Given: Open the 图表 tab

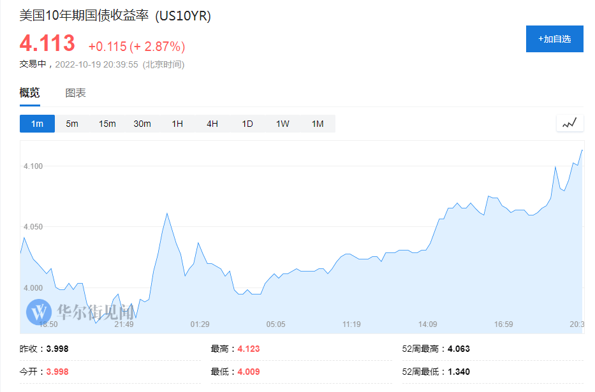Looking at the screenshot, I should [75, 93].
